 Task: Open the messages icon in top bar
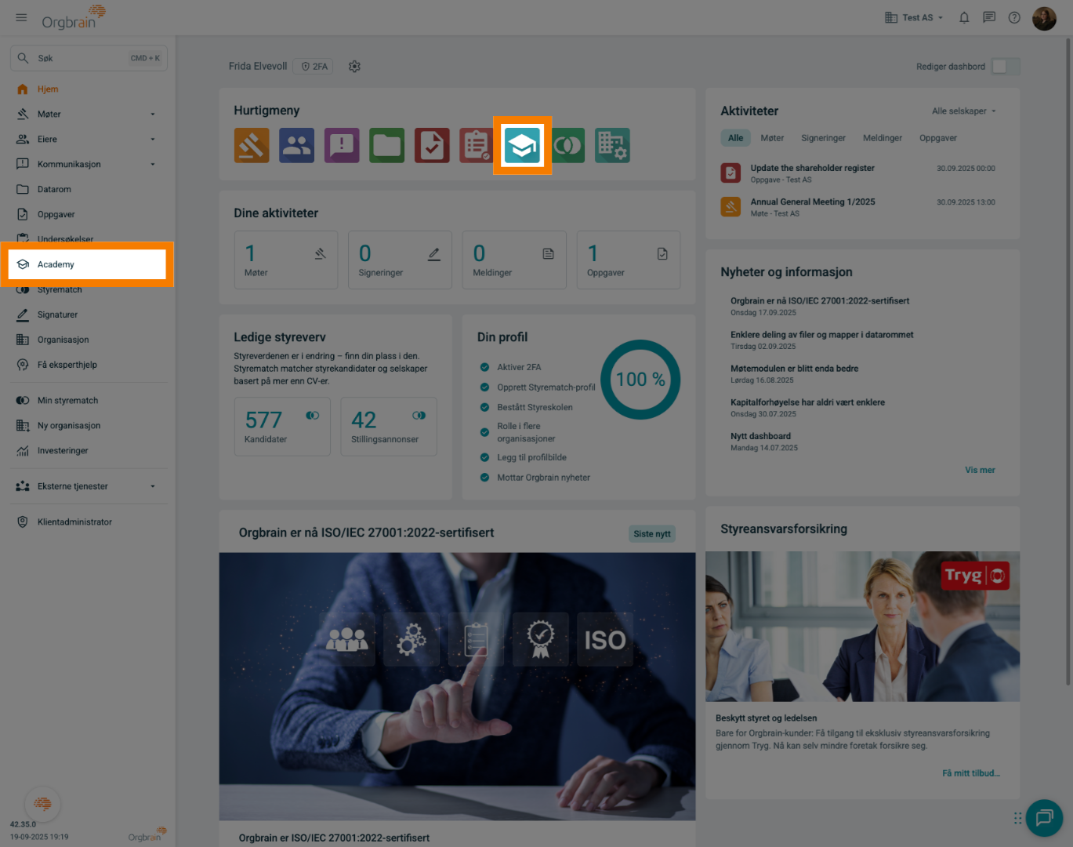coord(989,17)
